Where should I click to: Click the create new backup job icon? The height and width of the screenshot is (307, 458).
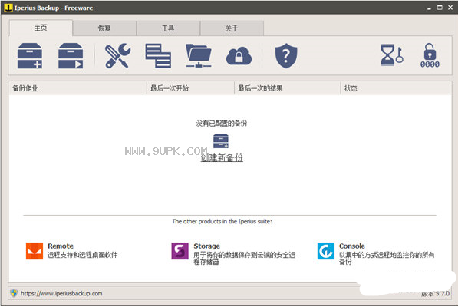click(30, 55)
